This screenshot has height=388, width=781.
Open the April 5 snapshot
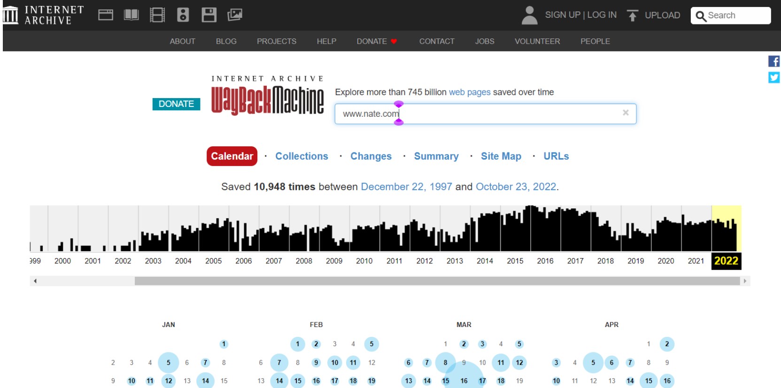[593, 363]
